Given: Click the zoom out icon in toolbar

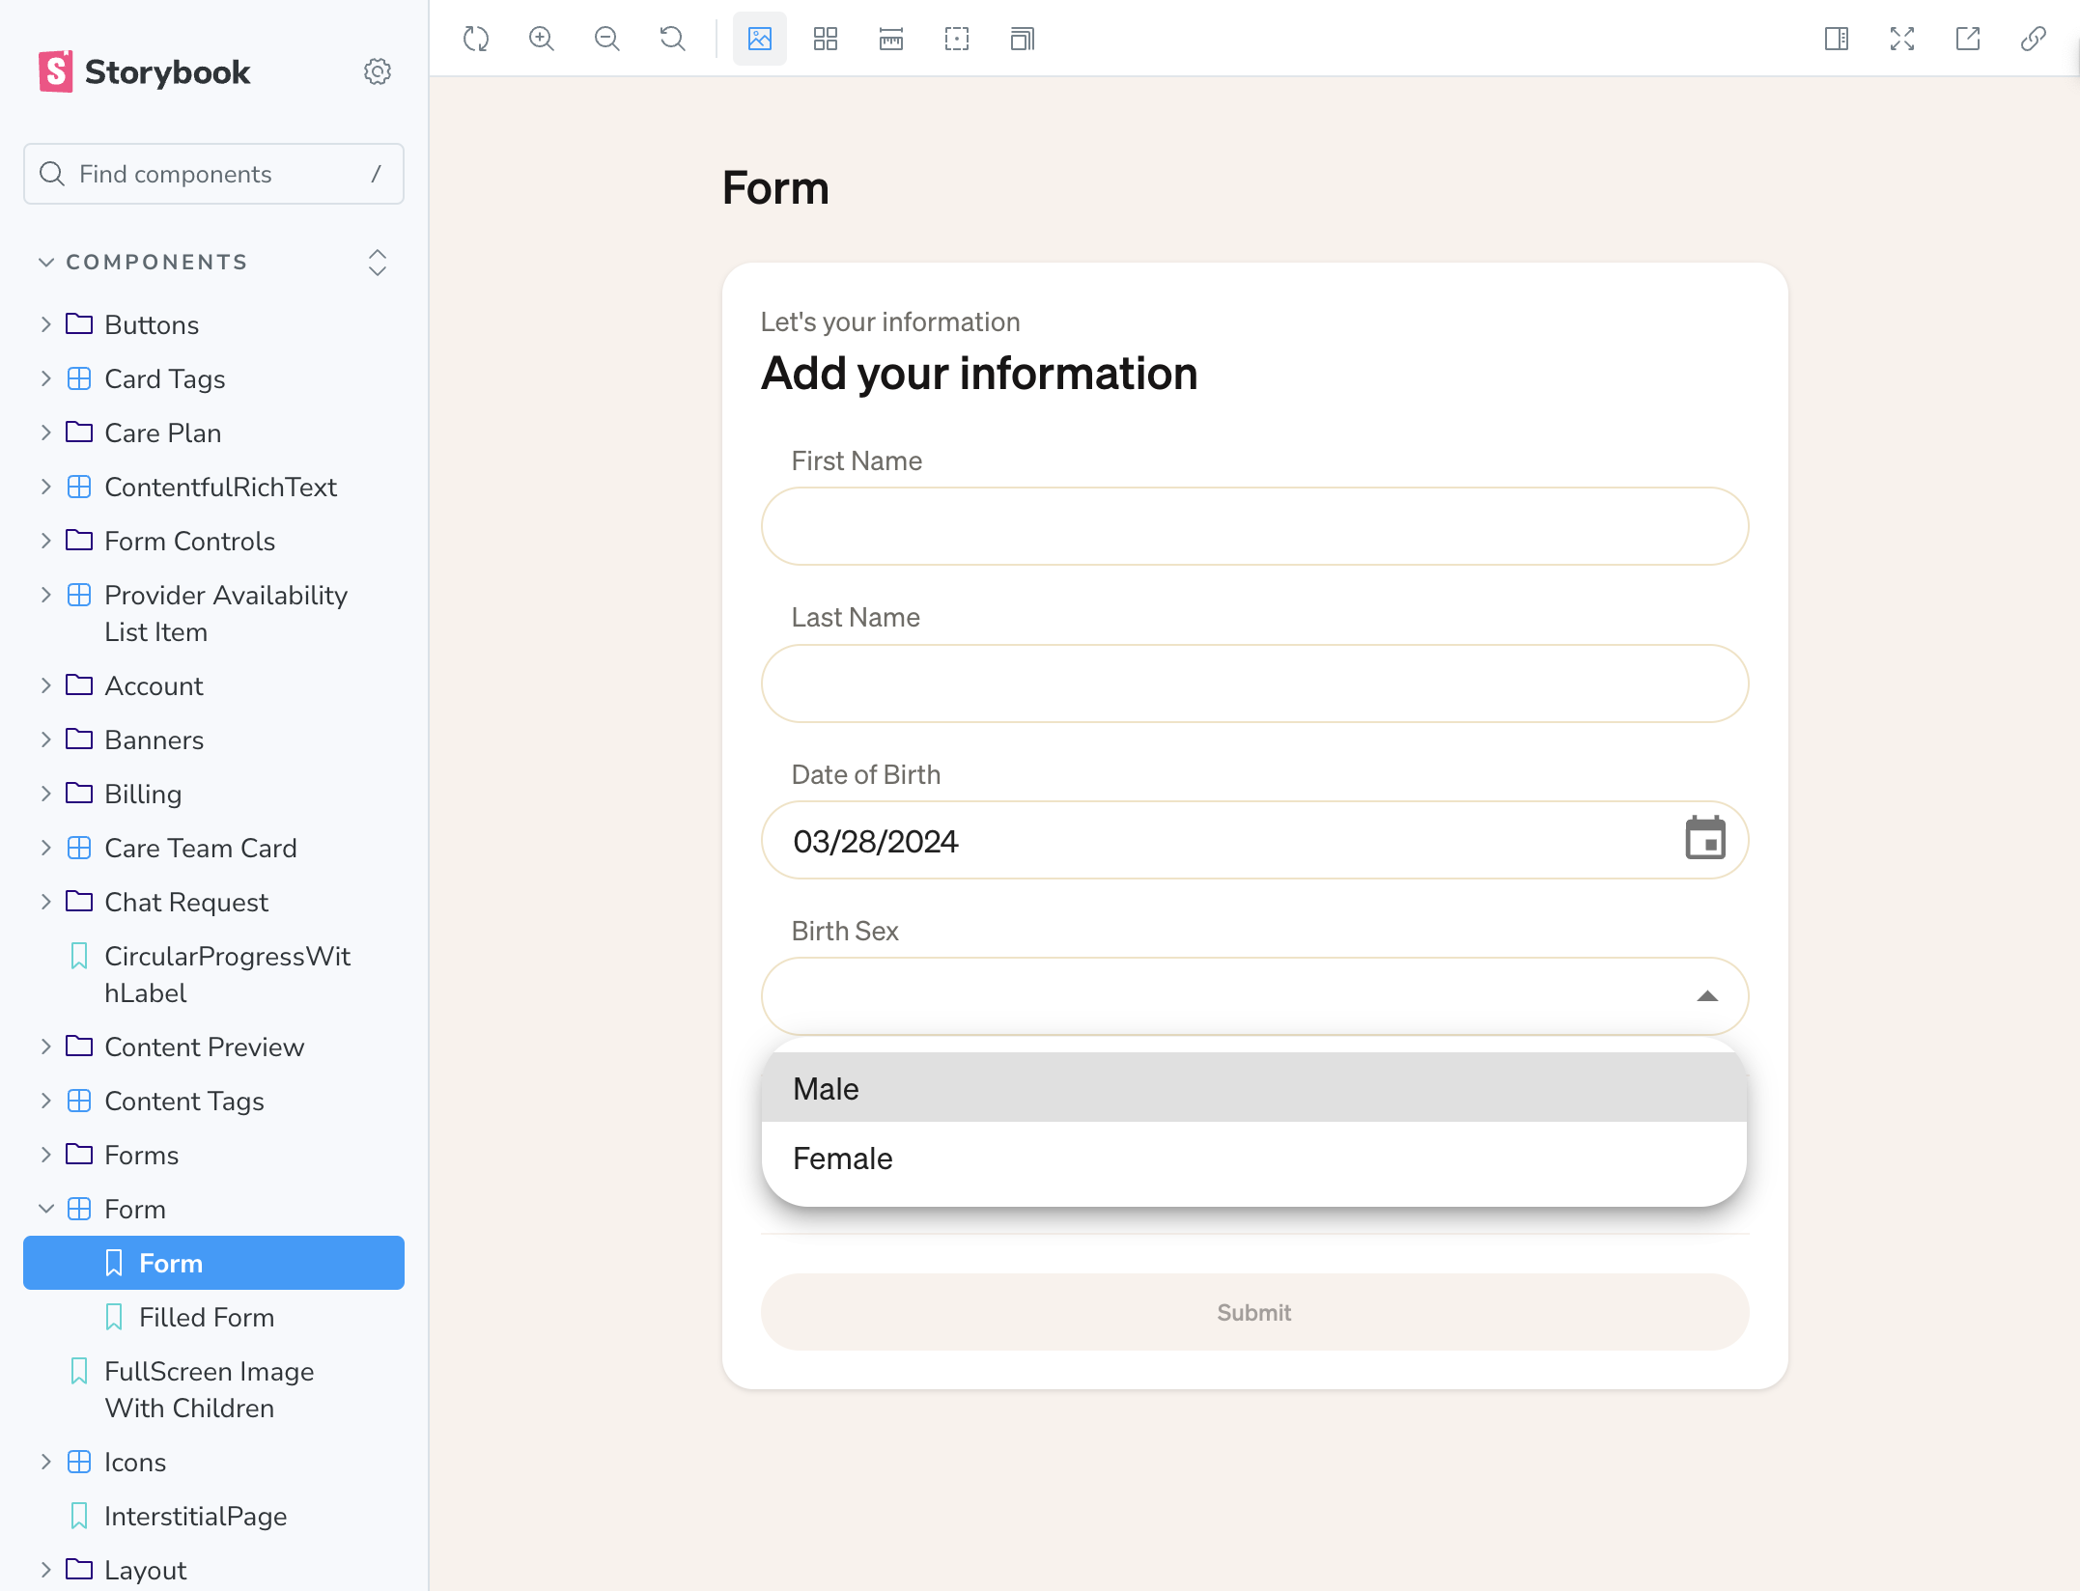Looking at the screenshot, I should pyautogui.click(x=605, y=39).
